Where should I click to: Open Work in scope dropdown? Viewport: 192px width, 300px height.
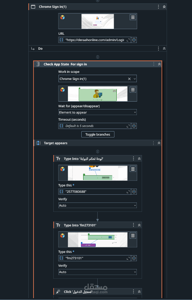(135, 79)
